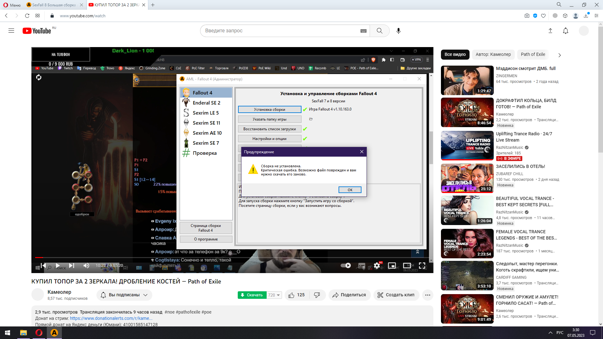Open the 720 download quality dropdown
The height and width of the screenshot is (339, 603).
[274, 295]
